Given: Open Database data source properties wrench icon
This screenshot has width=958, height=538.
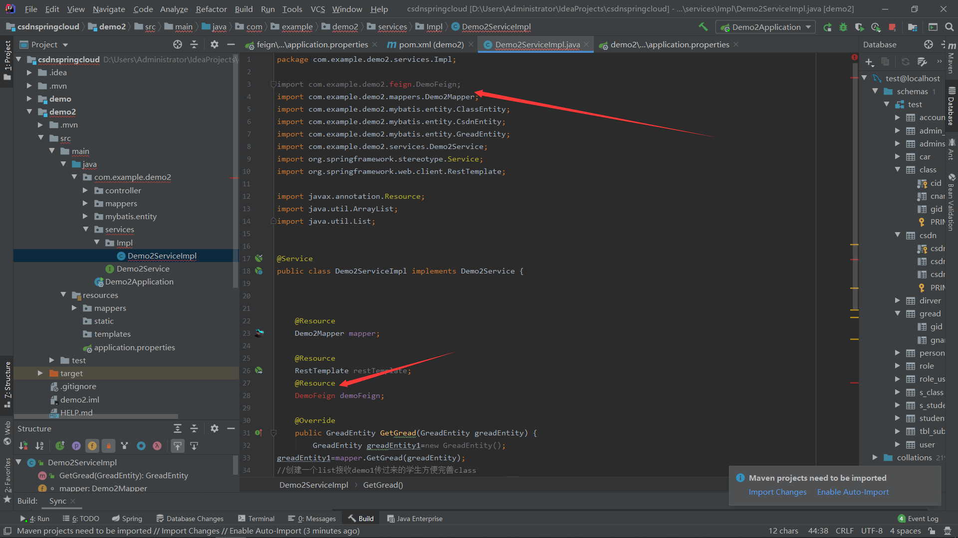Looking at the screenshot, I should point(922,62).
